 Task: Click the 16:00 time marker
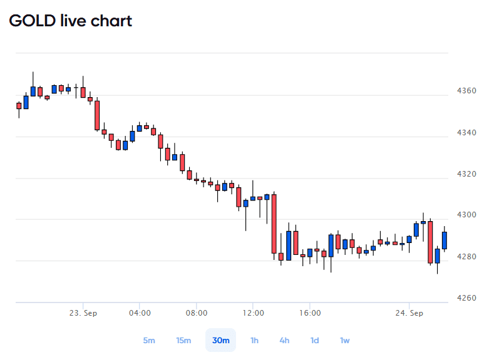pos(310,313)
